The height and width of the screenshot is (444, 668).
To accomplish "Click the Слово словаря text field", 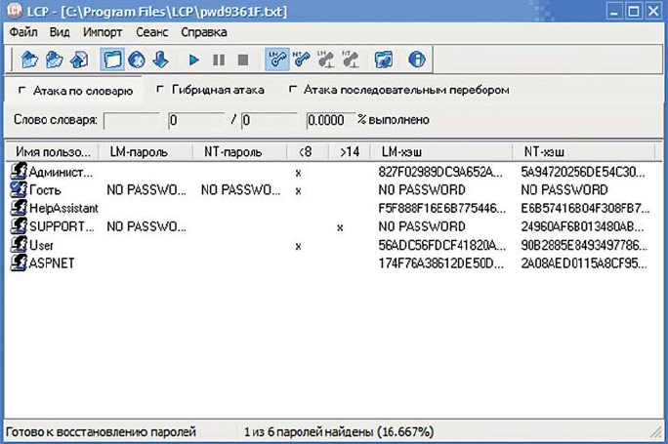I will (131, 120).
